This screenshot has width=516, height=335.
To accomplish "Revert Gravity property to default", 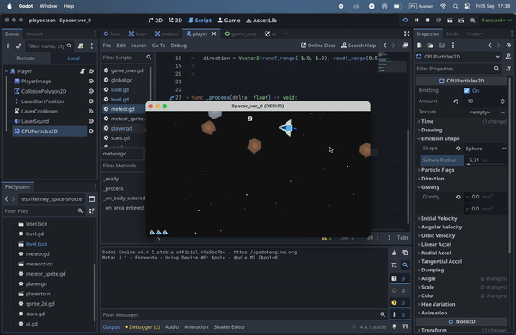I will click(458, 197).
